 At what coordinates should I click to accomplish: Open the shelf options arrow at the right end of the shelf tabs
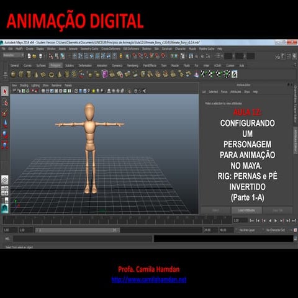pos(296,65)
